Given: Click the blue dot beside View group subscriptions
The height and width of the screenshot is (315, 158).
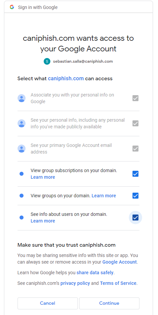Looking at the screenshot, I should pos(22,174).
